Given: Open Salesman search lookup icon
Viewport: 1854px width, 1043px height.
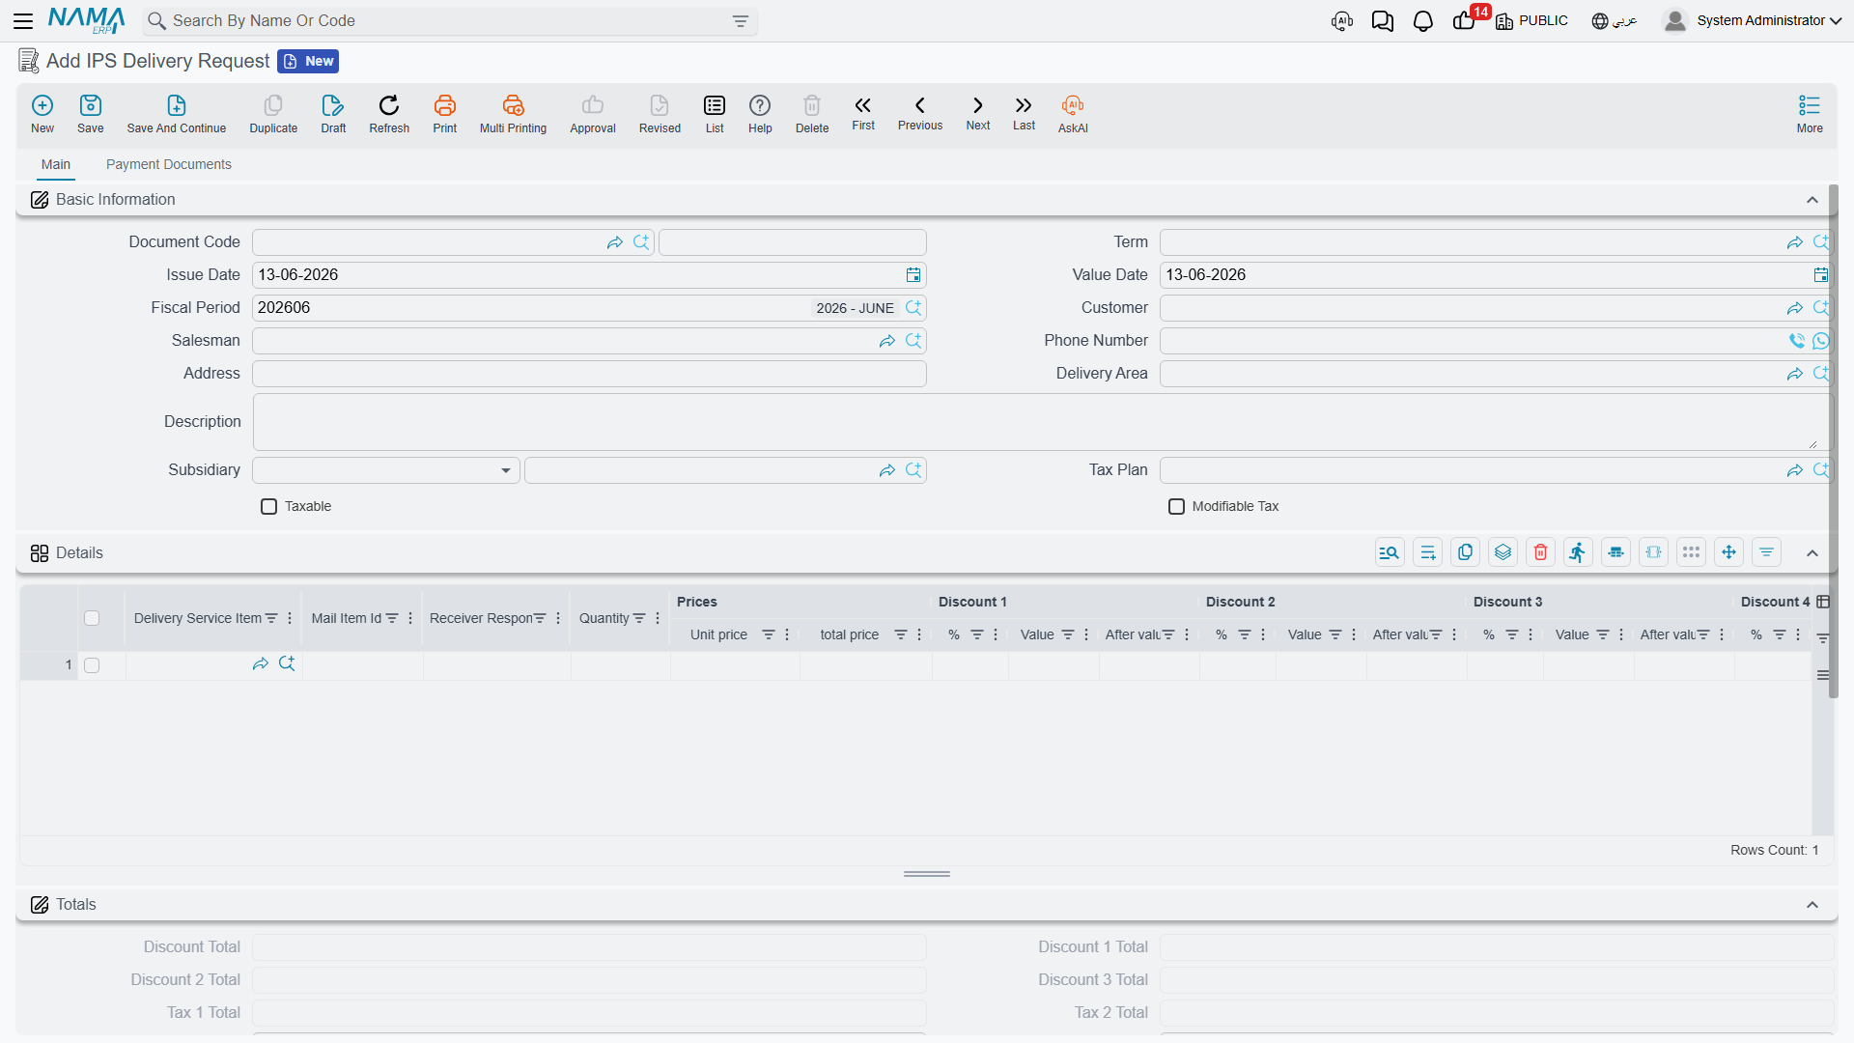Looking at the screenshot, I should [x=913, y=341].
